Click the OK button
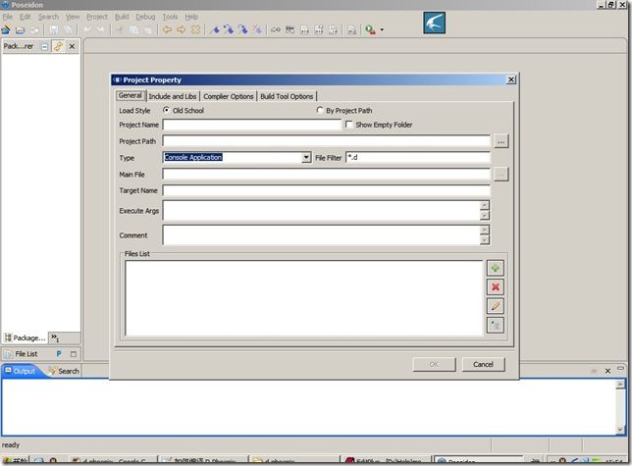The width and height of the screenshot is (632, 466). point(434,364)
